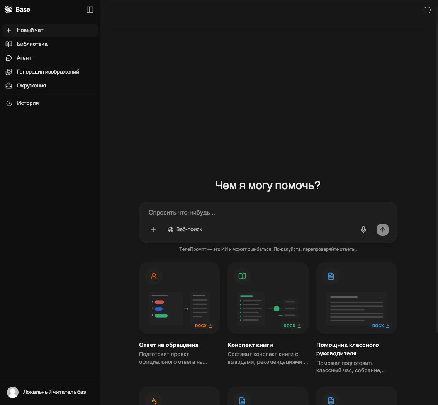Click the page vertical scrollbar
The width and height of the screenshot is (438, 405).
tap(436, 167)
